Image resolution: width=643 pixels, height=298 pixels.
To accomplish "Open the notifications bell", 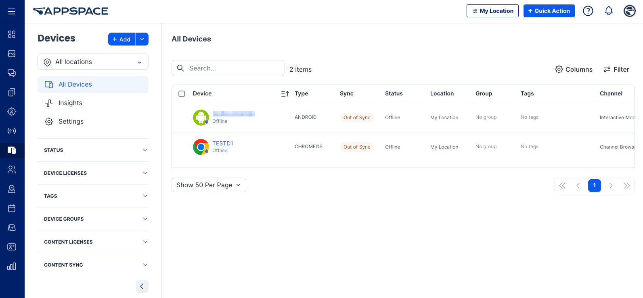I will point(609,11).
